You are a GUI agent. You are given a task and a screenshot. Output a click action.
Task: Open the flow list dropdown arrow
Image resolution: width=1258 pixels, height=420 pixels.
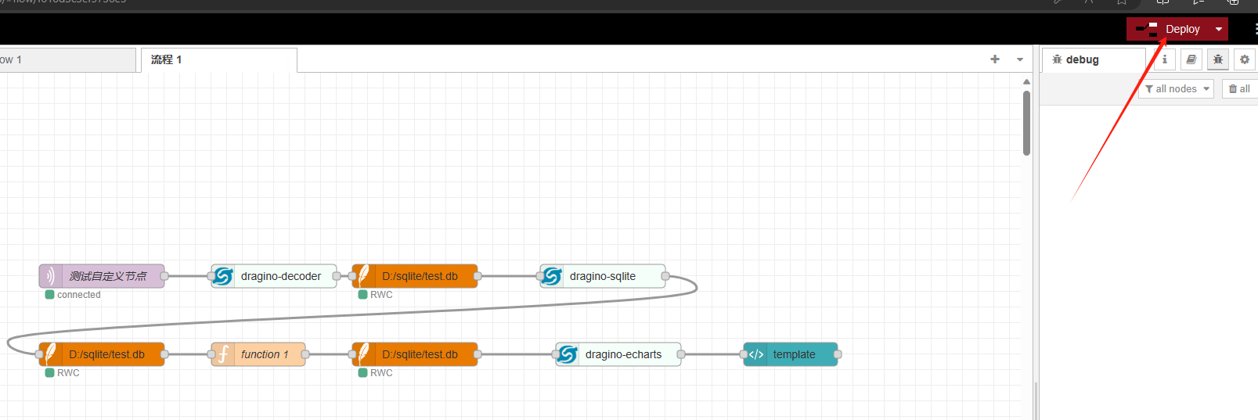[1020, 59]
